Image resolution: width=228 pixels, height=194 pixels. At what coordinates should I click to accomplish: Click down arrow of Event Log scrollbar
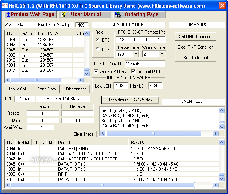pyautogui.click(x=221, y=127)
